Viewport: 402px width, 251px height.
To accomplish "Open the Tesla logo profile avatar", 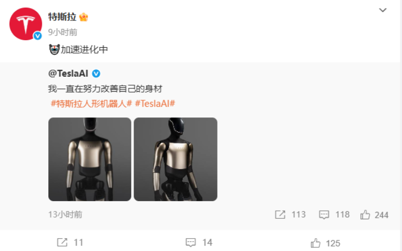I will click(x=26, y=24).
